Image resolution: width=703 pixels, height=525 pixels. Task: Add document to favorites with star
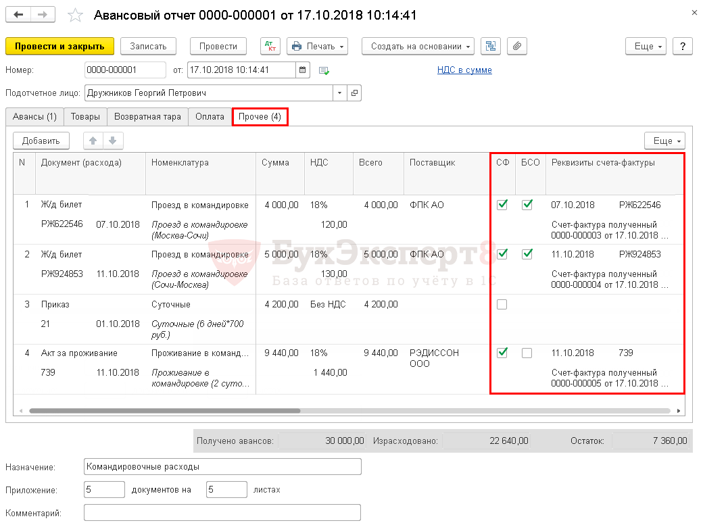[76, 15]
